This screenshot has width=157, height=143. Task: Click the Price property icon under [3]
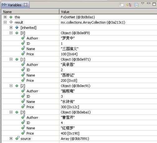coord(23,133)
